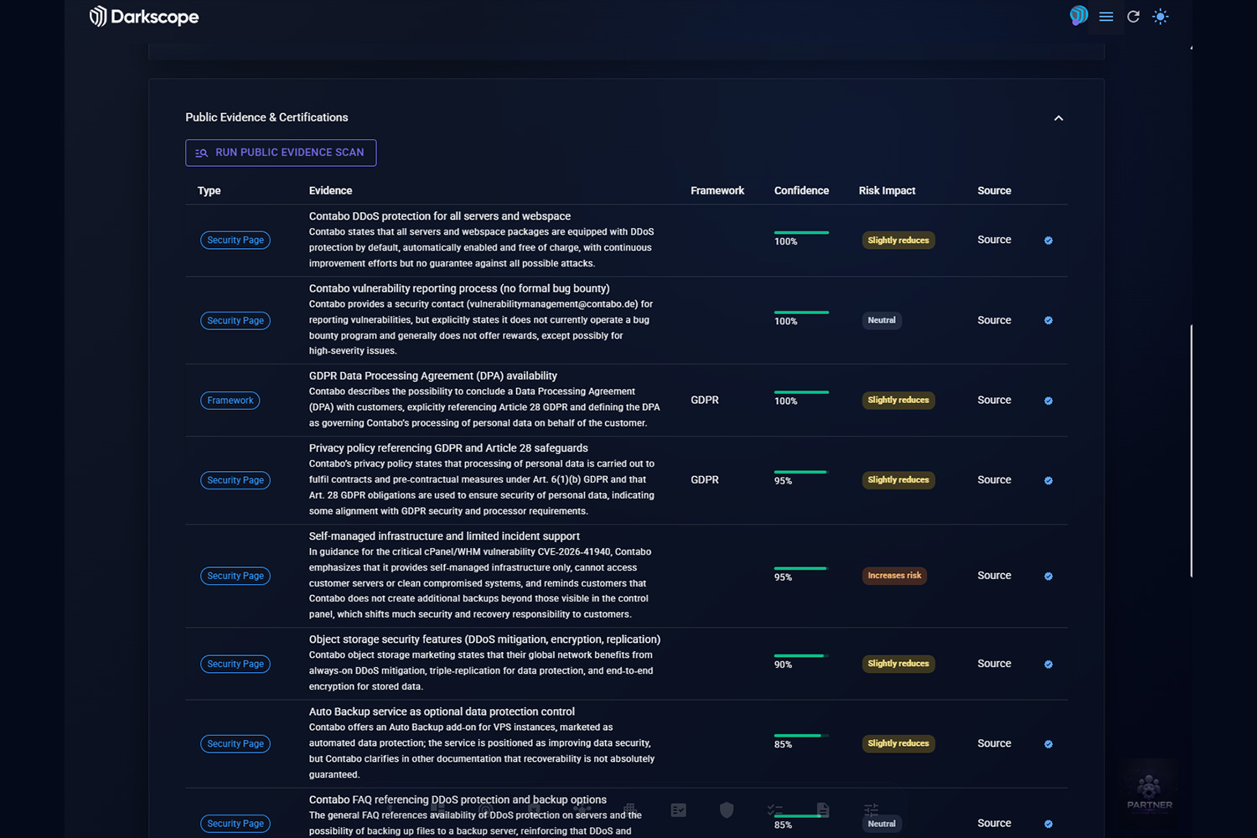The image size is (1257, 838).
Task: Click the Increases risk badge
Action: tap(894, 576)
